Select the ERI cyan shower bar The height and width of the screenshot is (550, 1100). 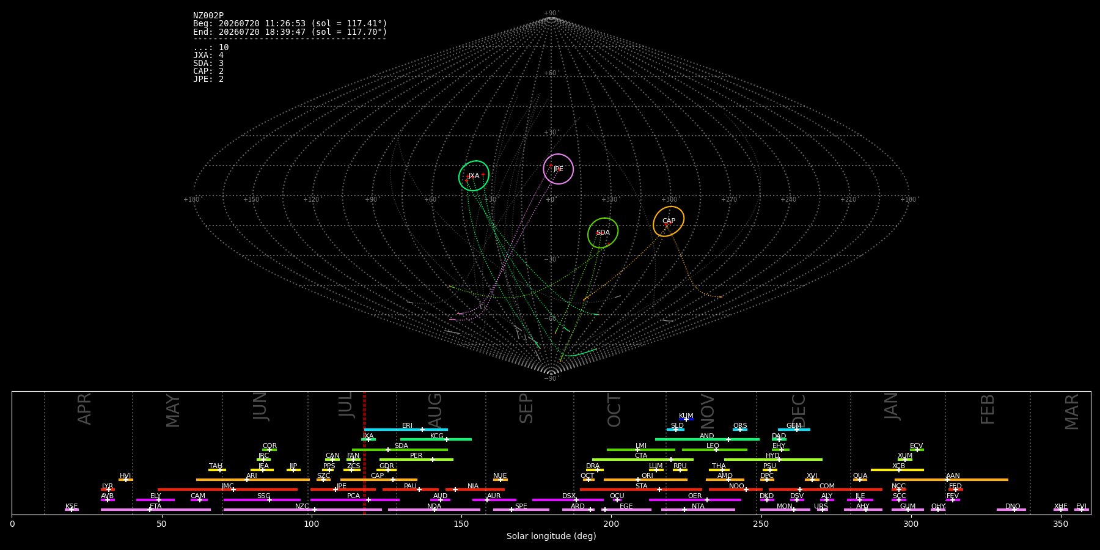click(406, 430)
